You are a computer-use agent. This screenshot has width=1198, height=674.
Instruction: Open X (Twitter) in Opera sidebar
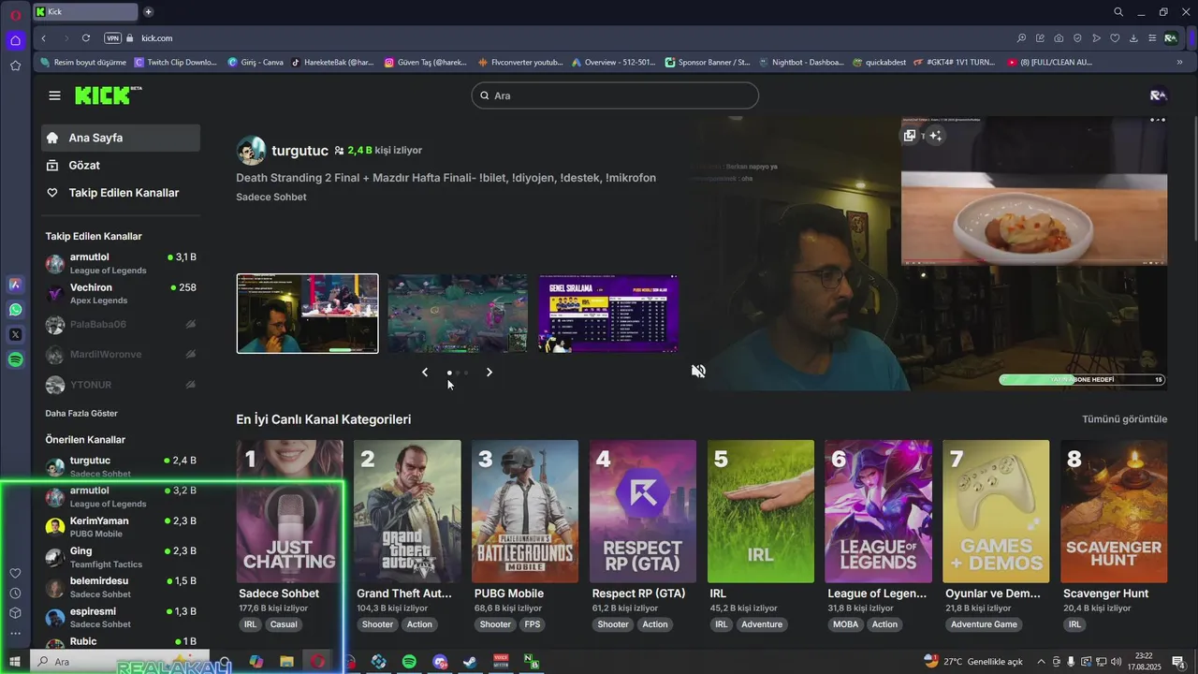coord(15,334)
